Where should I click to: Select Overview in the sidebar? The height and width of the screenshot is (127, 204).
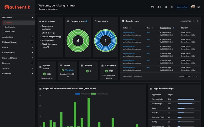coord(19,23)
